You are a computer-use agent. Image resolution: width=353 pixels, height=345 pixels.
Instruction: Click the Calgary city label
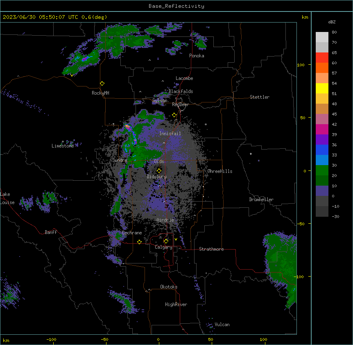coord(163,247)
